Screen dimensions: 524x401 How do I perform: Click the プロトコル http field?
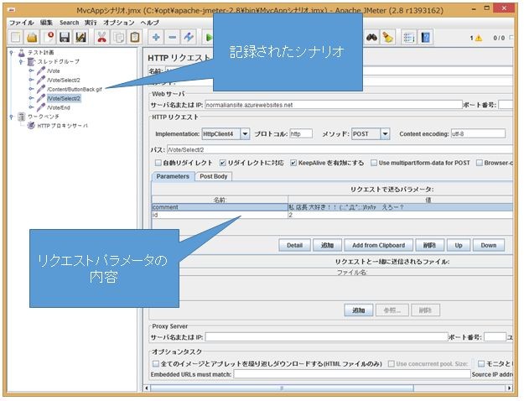301,134
